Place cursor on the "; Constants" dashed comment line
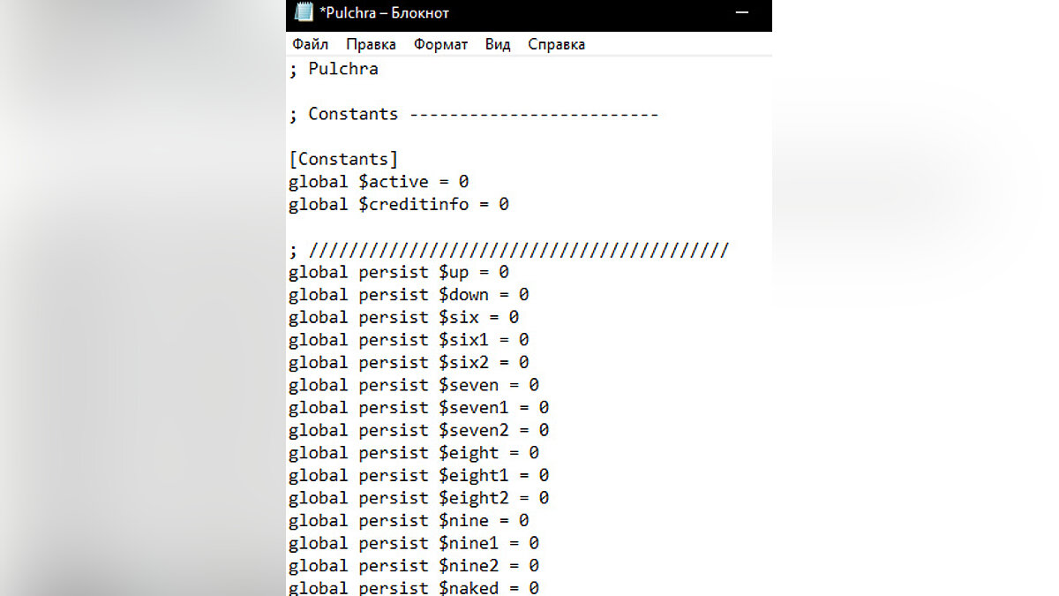 tap(474, 114)
